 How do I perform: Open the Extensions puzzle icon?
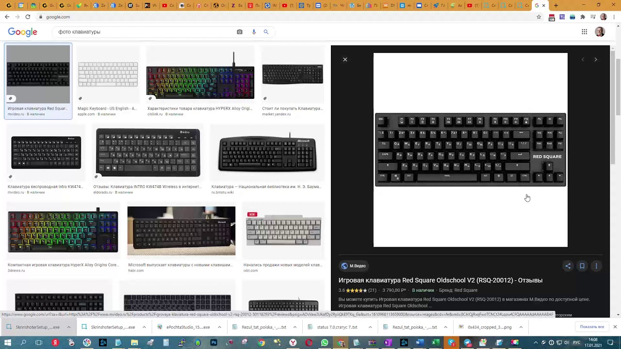583,17
